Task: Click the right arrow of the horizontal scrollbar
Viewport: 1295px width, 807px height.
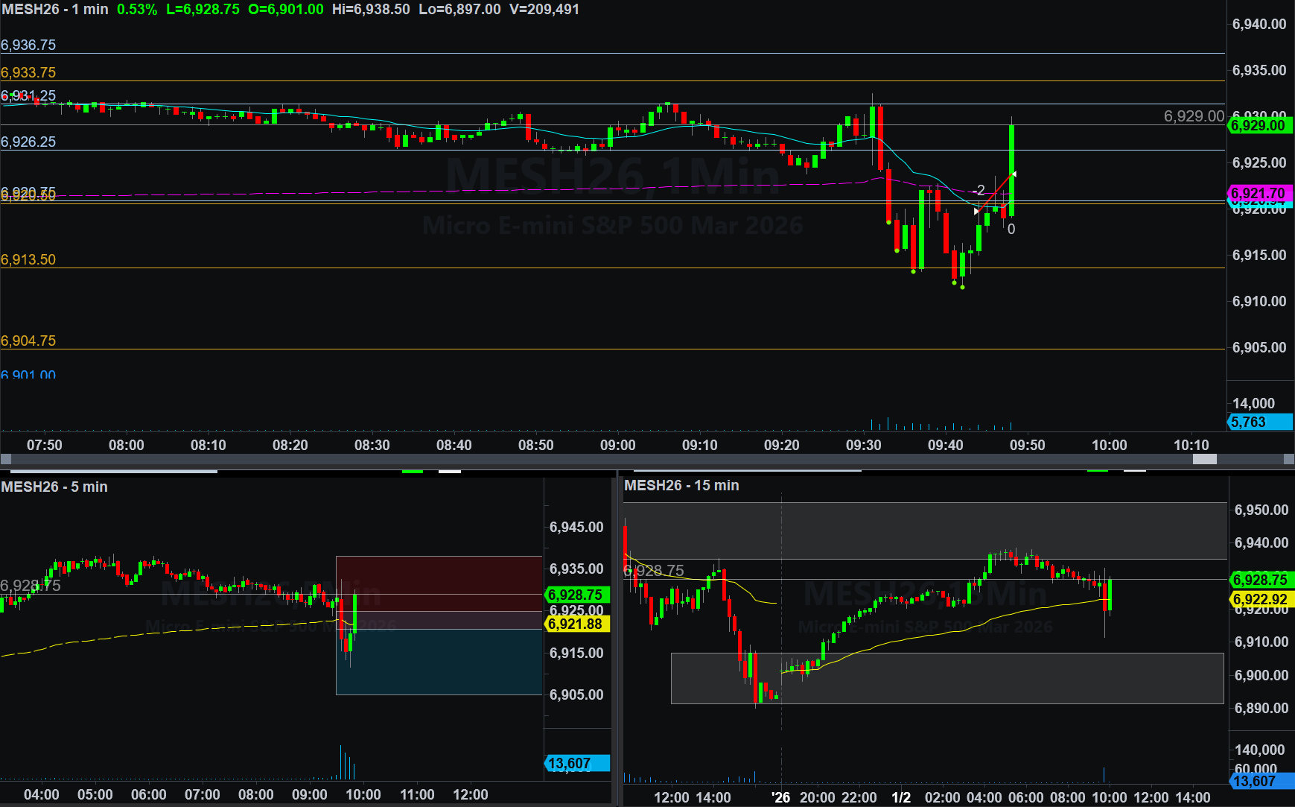Action: (x=1288, y=460)
